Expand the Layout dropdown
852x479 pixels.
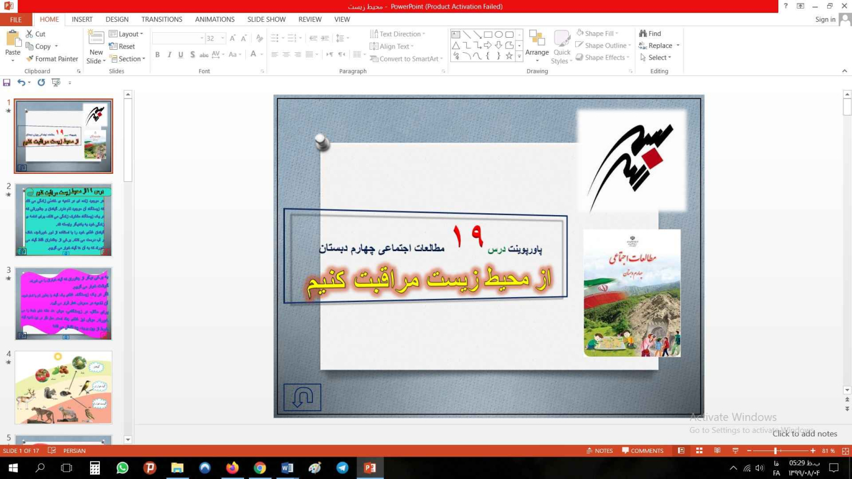pyautogui.click(x=127, y=34)
